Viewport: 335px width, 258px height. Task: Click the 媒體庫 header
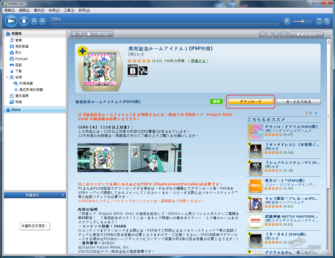[35, 34]
